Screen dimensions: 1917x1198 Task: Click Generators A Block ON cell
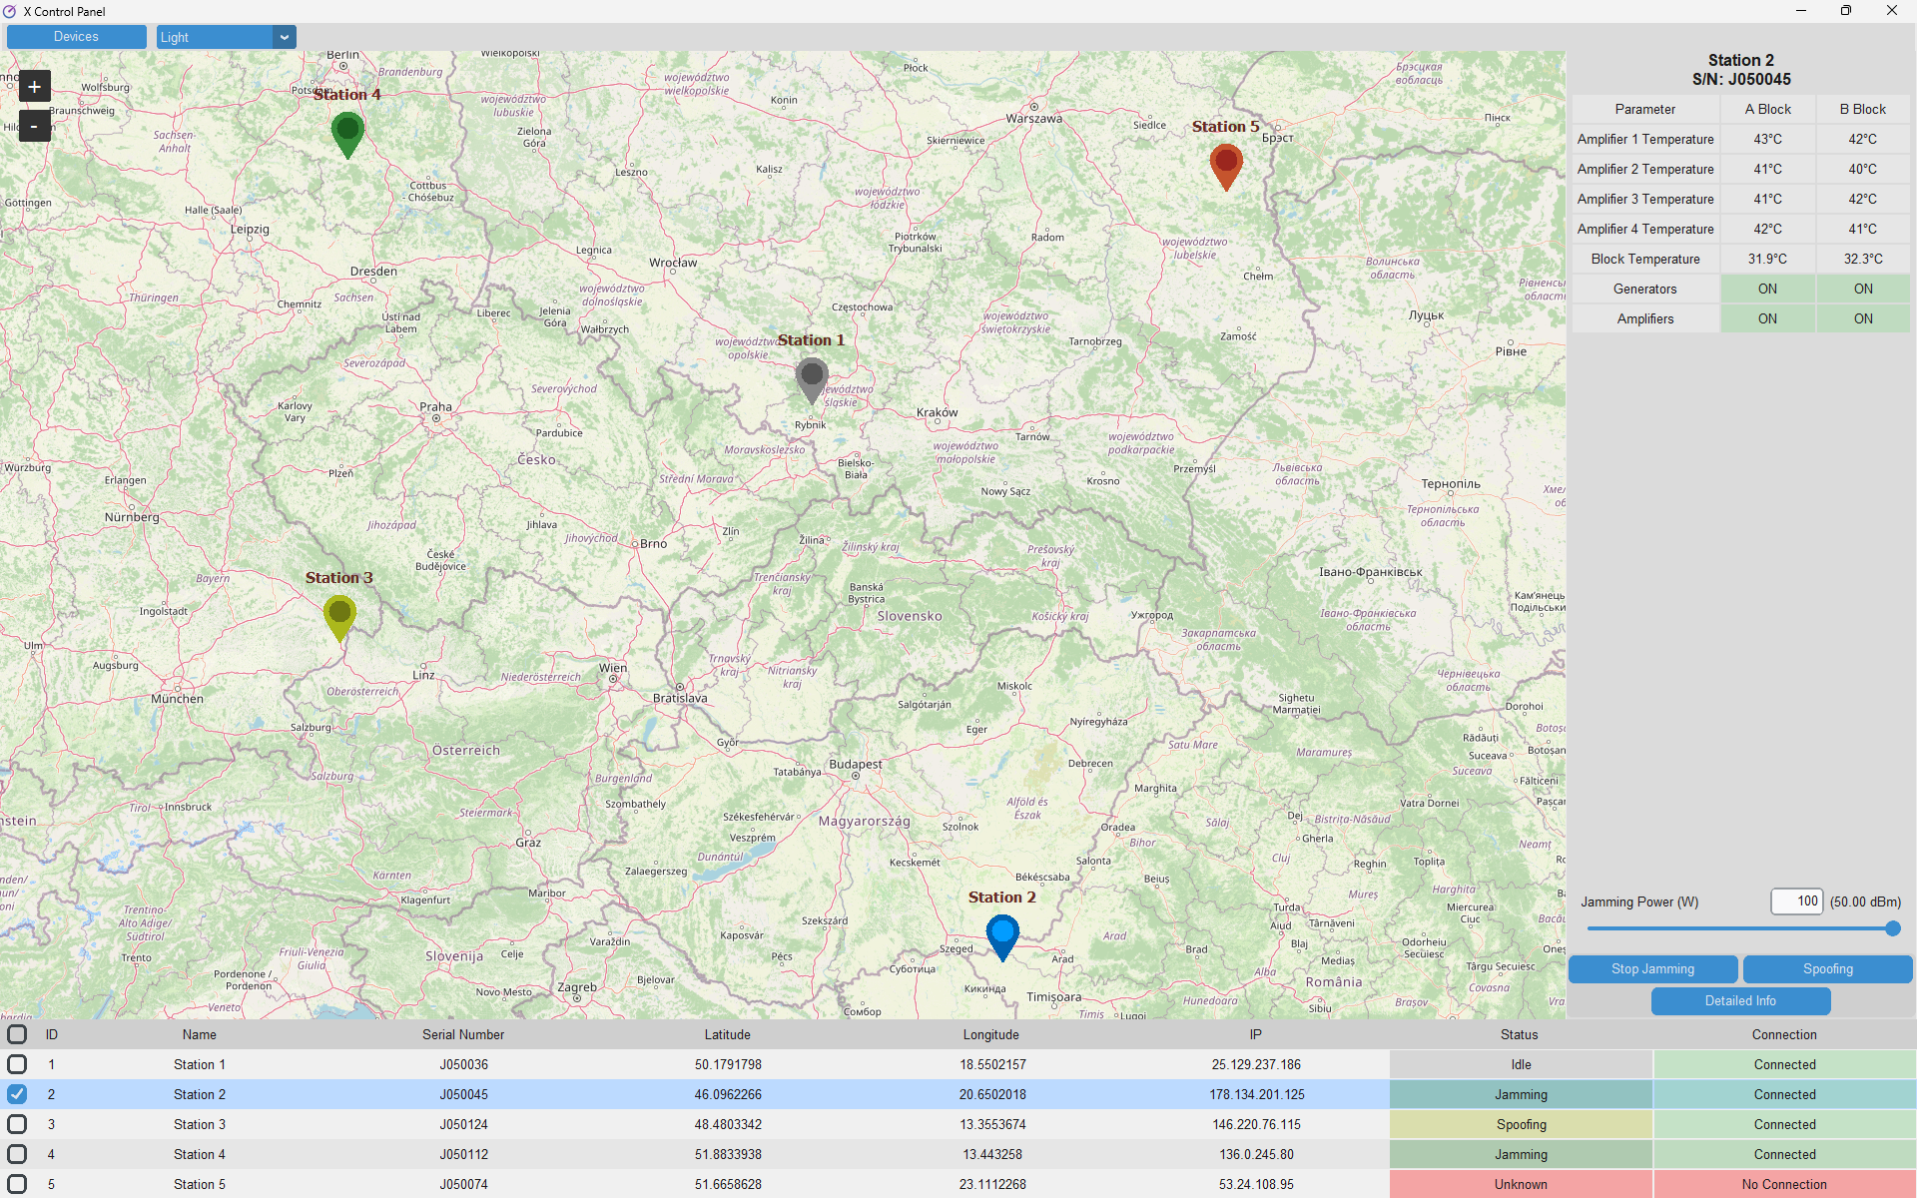pos(1767,289)
